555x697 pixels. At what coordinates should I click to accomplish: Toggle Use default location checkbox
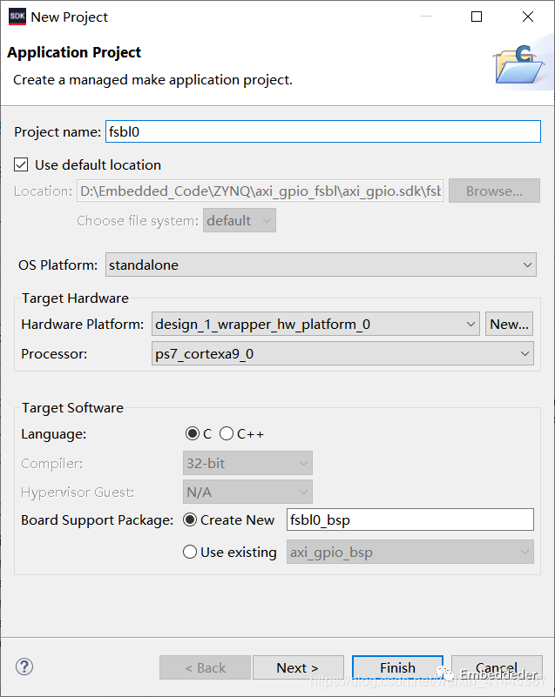point(21,165)
